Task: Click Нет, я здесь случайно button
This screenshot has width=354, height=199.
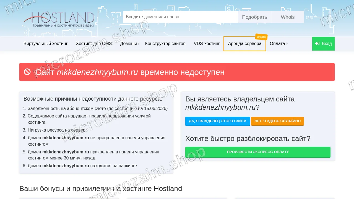Action: [277, 121]
